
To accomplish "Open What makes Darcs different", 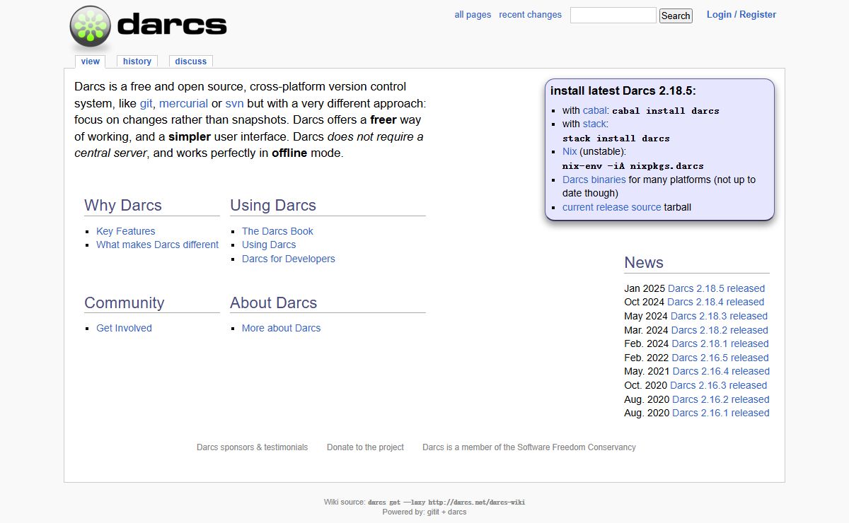I will click(158, 245).
